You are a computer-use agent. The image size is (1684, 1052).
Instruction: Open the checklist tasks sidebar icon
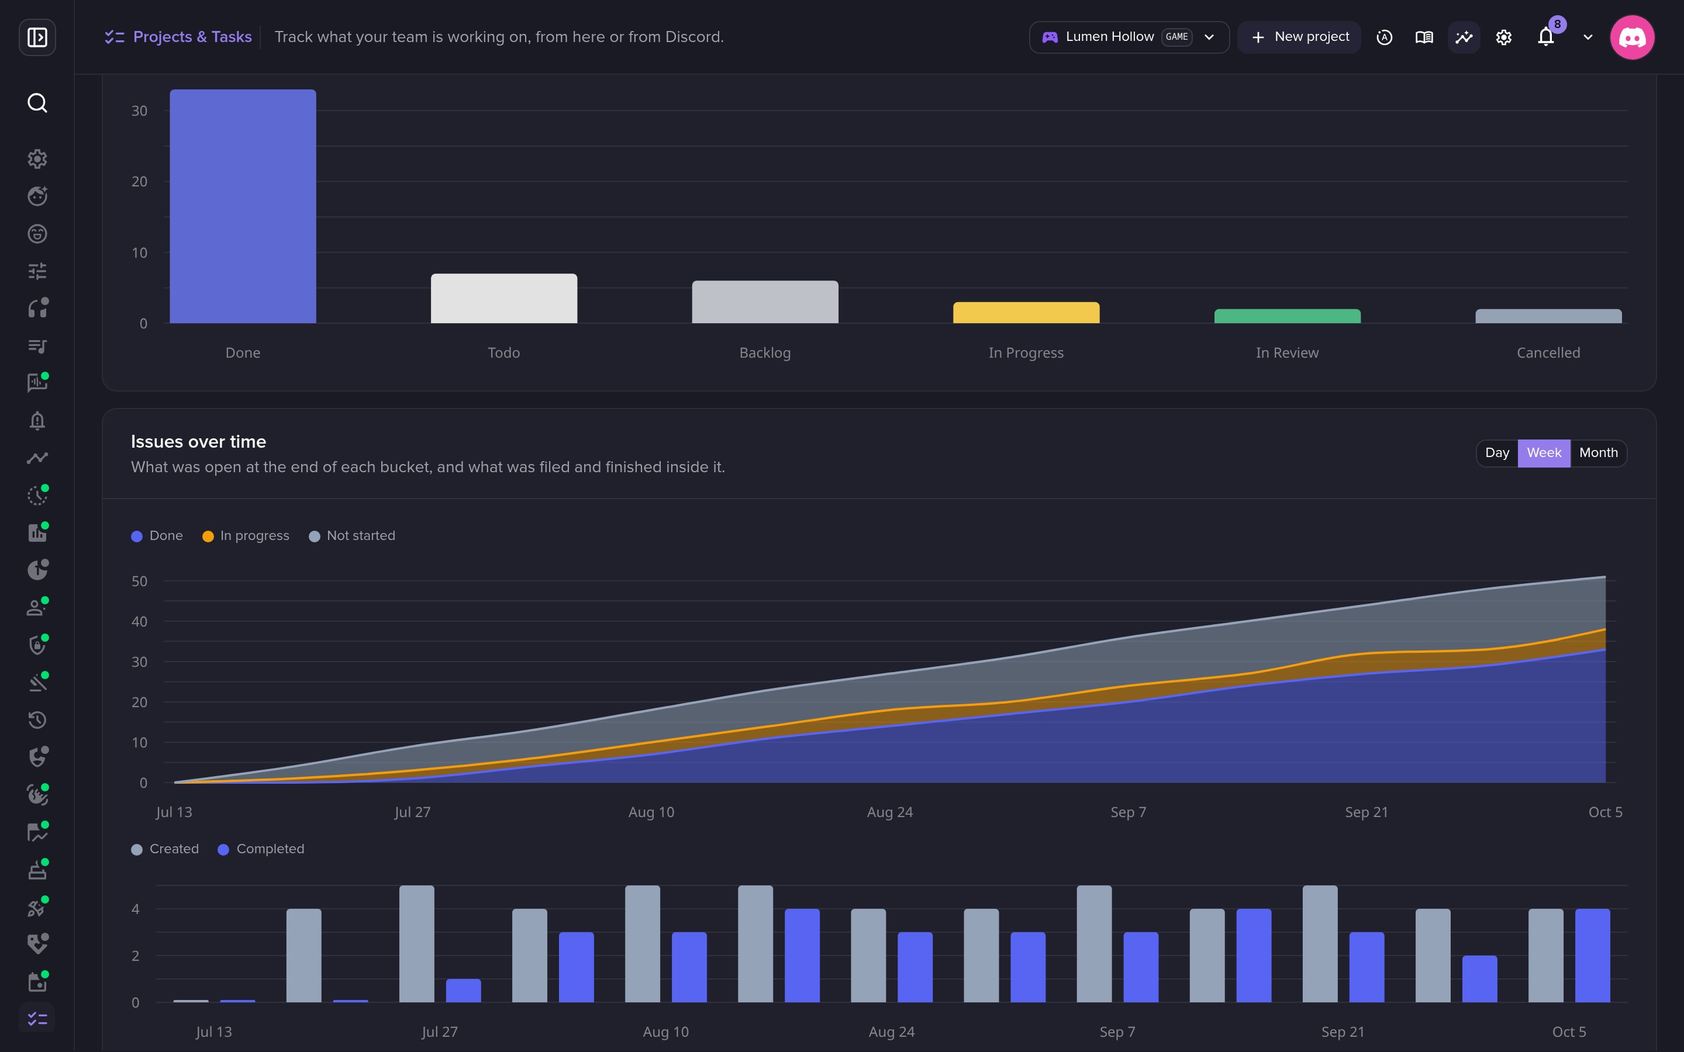(37, 1019)
